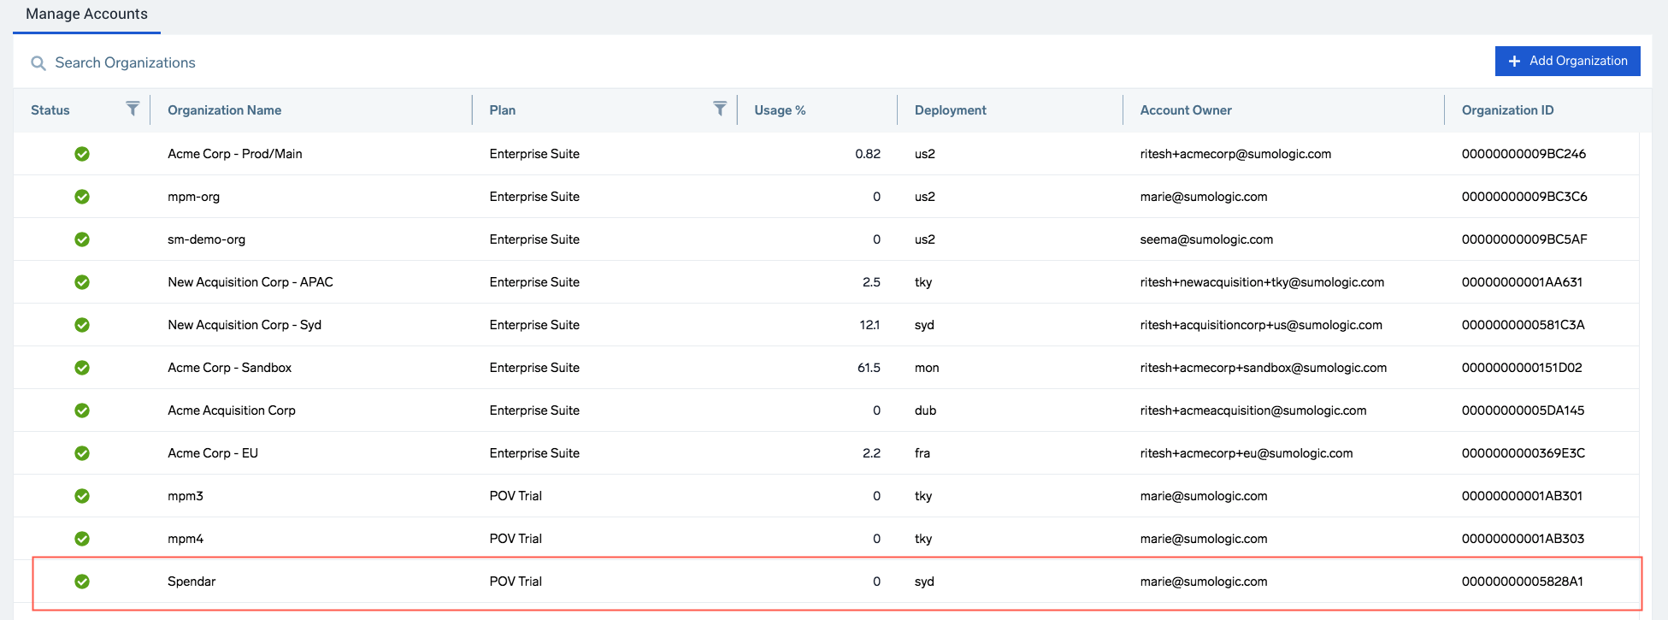
Task: Click the Deployment column header
Action: [950, 110]
